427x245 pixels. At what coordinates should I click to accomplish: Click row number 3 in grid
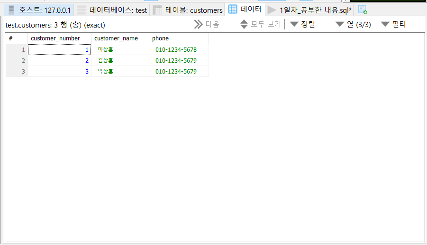pos(17,71)
